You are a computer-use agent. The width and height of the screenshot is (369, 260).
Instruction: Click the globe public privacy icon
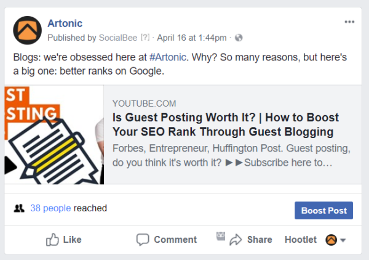239,38
